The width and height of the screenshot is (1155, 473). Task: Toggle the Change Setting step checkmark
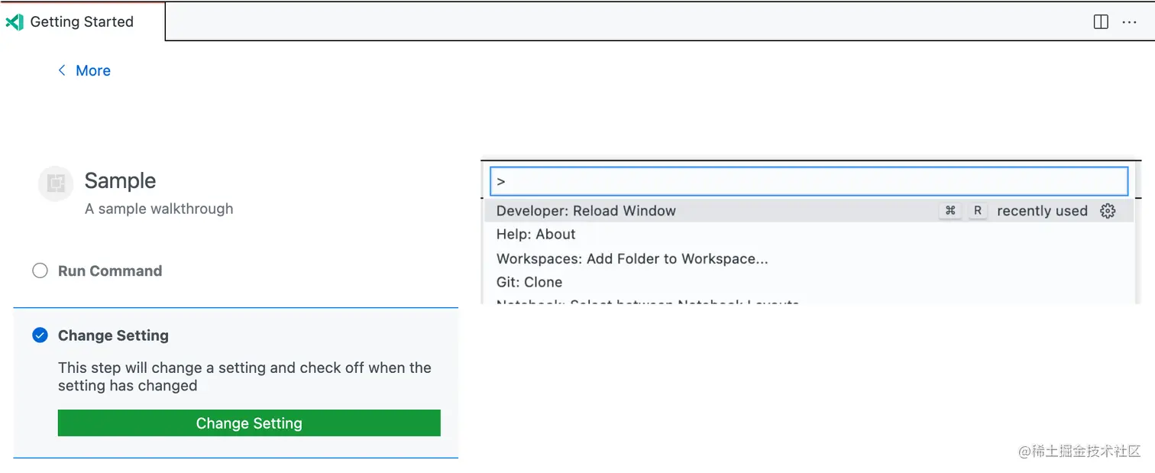click(x=40, y=335)
